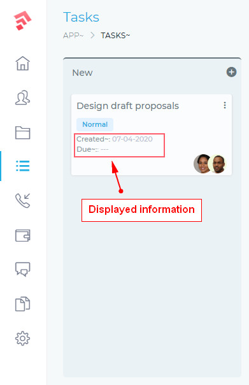Open the Contacts people icon in sidebar
This screenshot has width=249, height=385.
click(23, 98)
